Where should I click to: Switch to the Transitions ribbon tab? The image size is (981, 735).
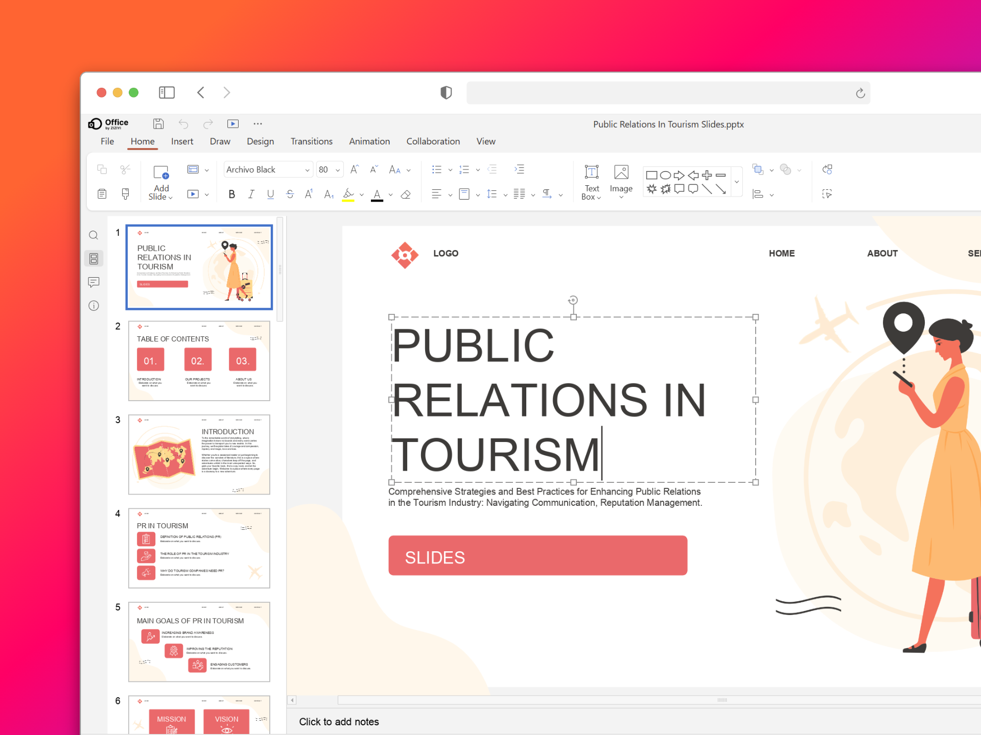[x=312, y=141]
